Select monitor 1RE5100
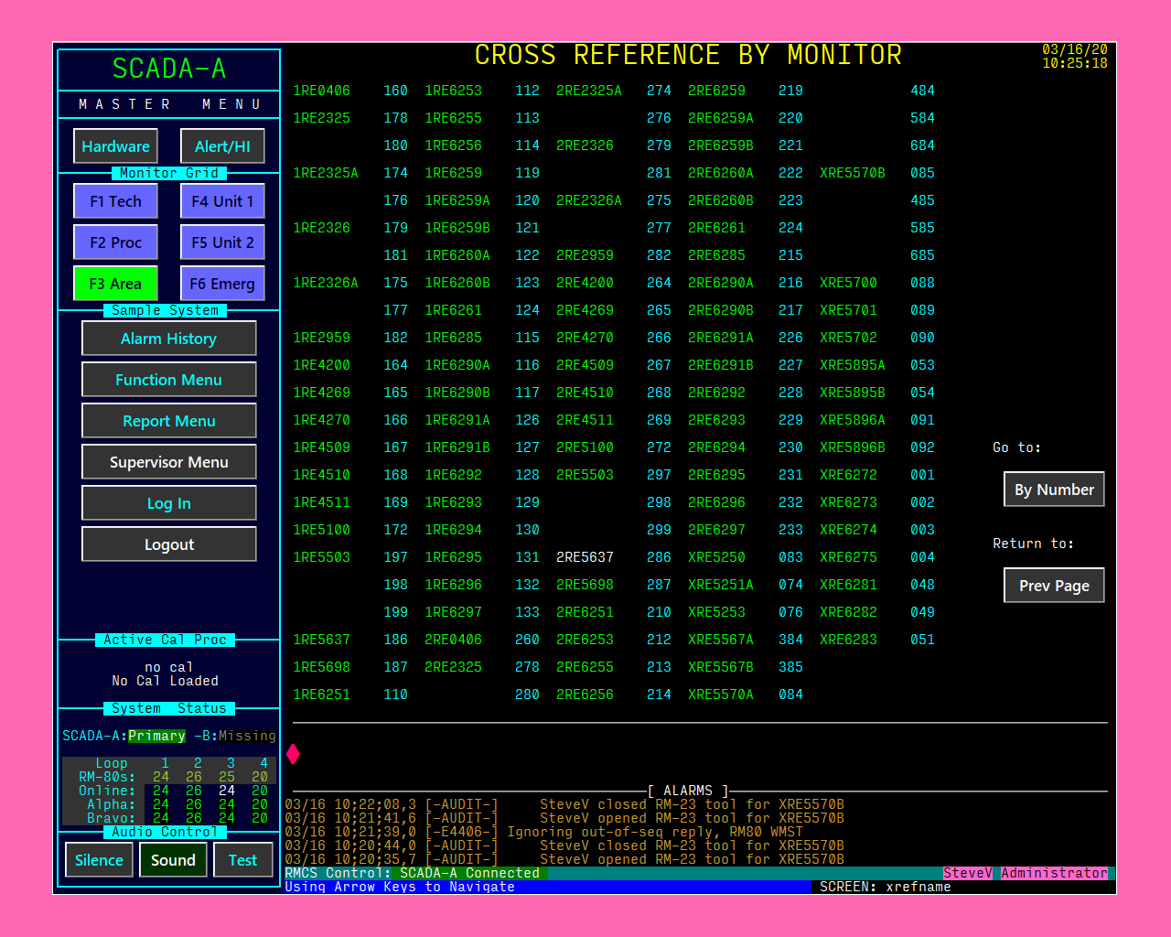The height and width of the screenshot is (937, 1171). click(x=321, y=530)
